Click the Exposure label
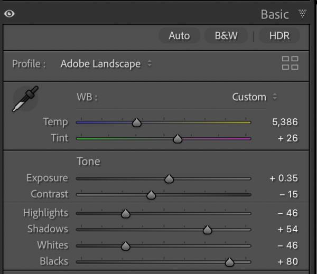This screenshot has width=317, height=274. click(47, 178)
